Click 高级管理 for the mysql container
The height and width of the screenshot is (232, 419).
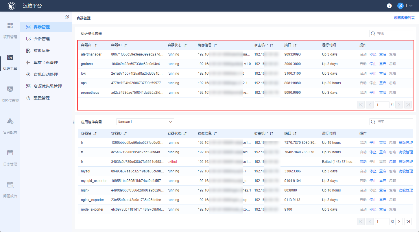tap(406, 171)
